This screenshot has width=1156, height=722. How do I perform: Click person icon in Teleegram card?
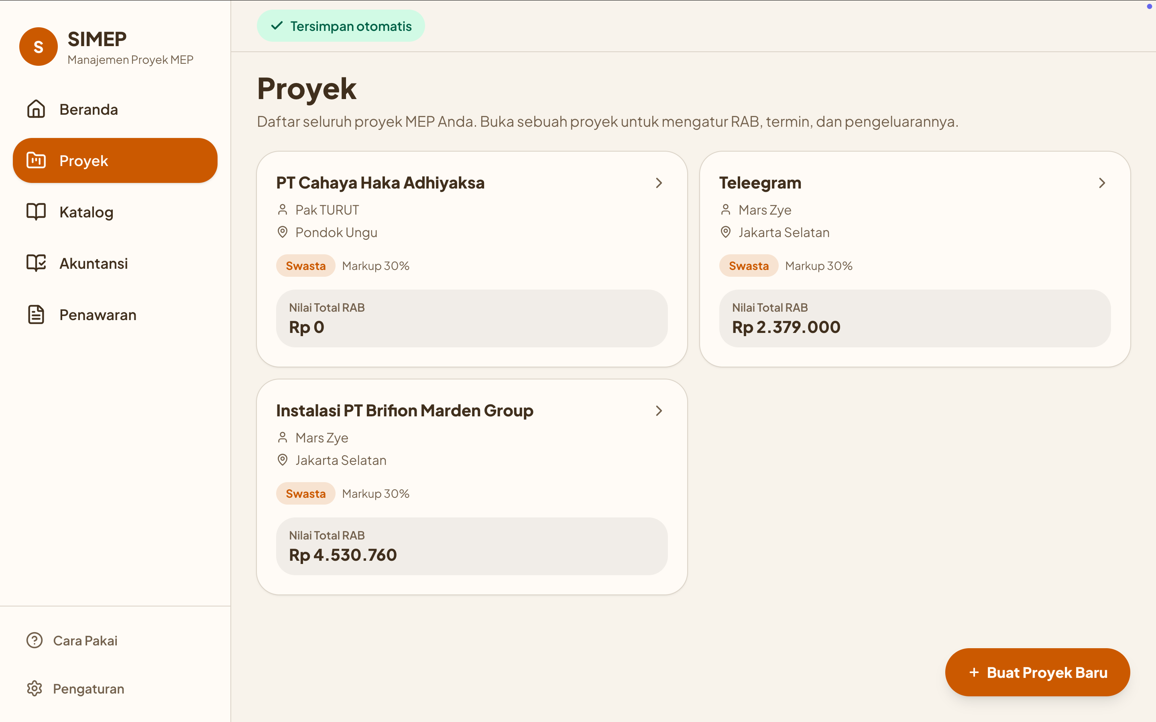[x=726, y=210]
